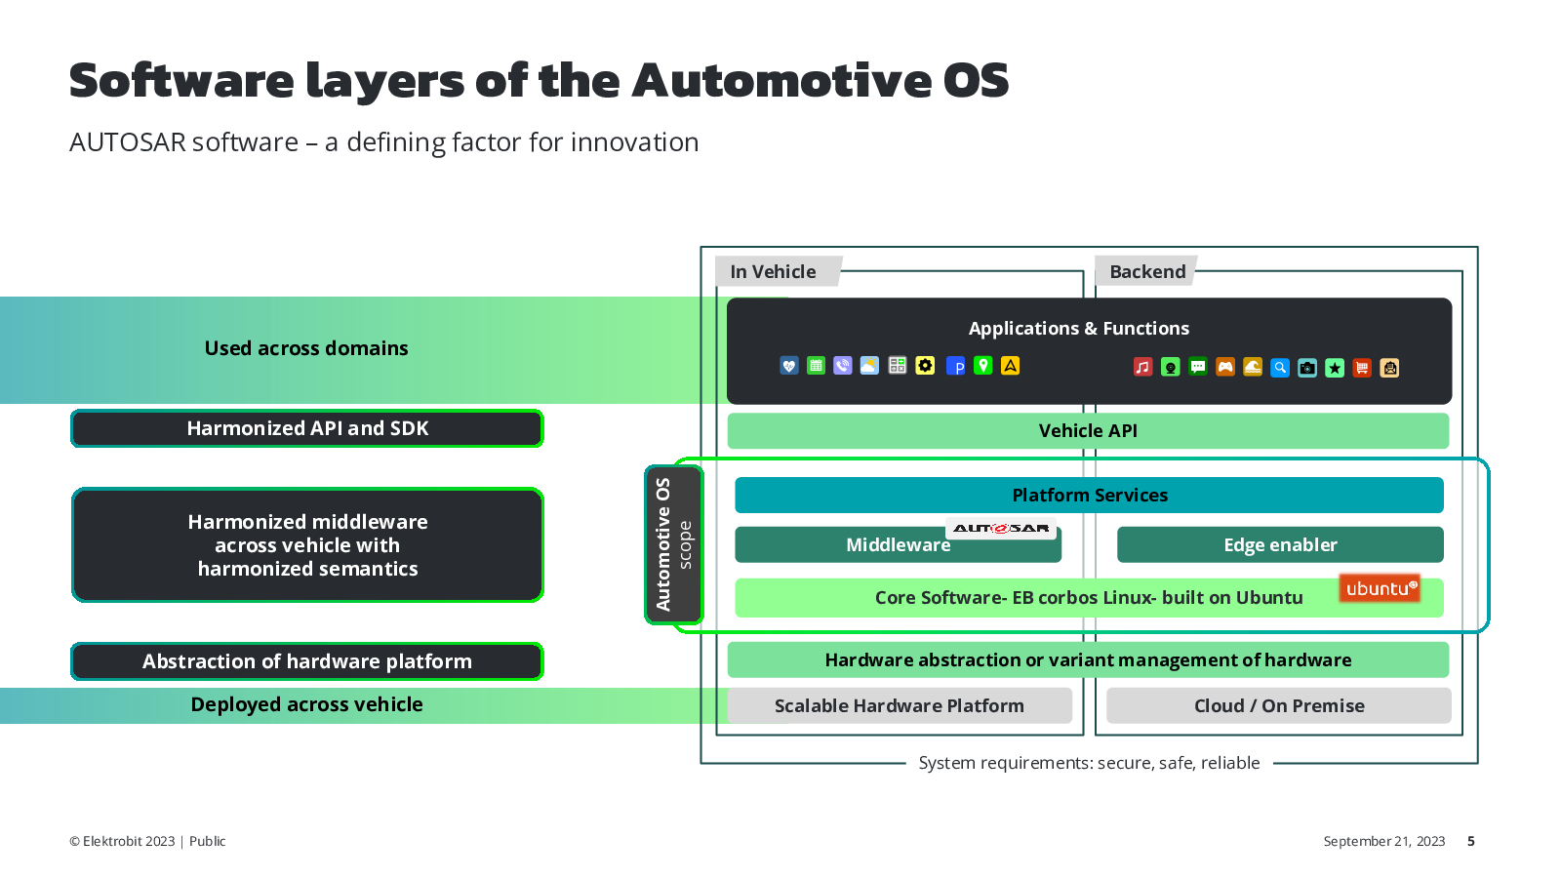Click the calculator app icon
Viewport: 1561px width, 878px height.
click(898, 366)
